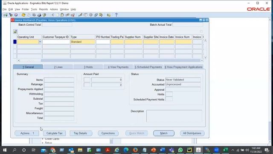The height and width of the screenshot is (154, 273).
Task: Click the folder icon above Operating Unit column
Action: pos(15,32)
